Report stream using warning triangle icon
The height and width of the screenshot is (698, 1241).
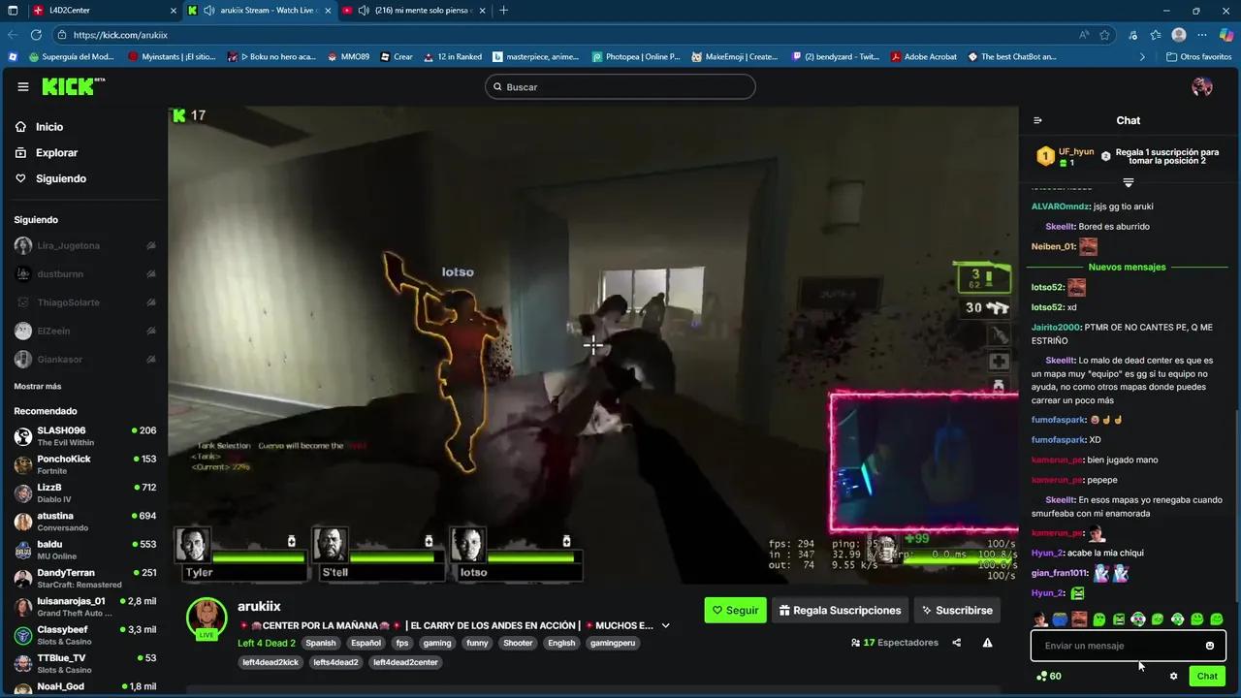click(987, 643)
